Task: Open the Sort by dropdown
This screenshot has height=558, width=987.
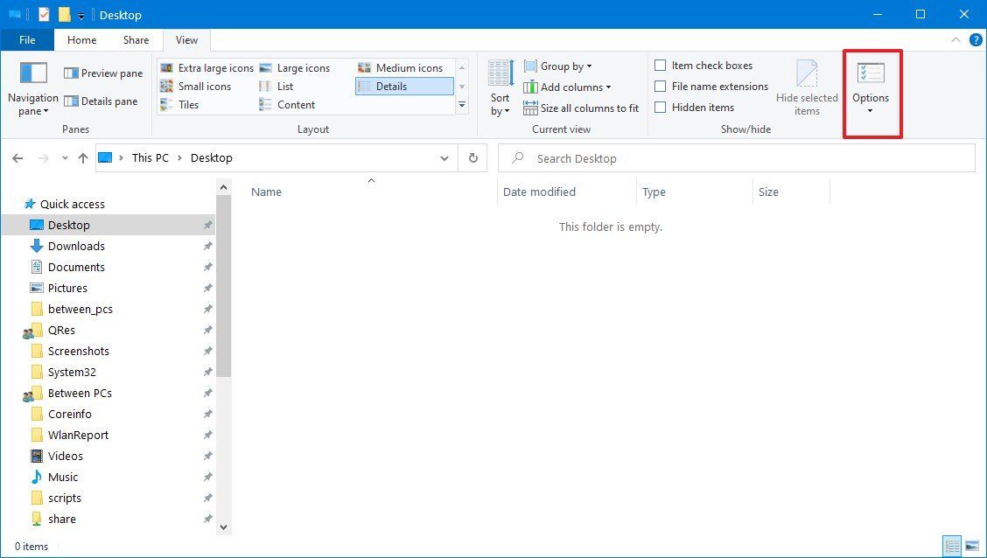Action: [500, 87]
